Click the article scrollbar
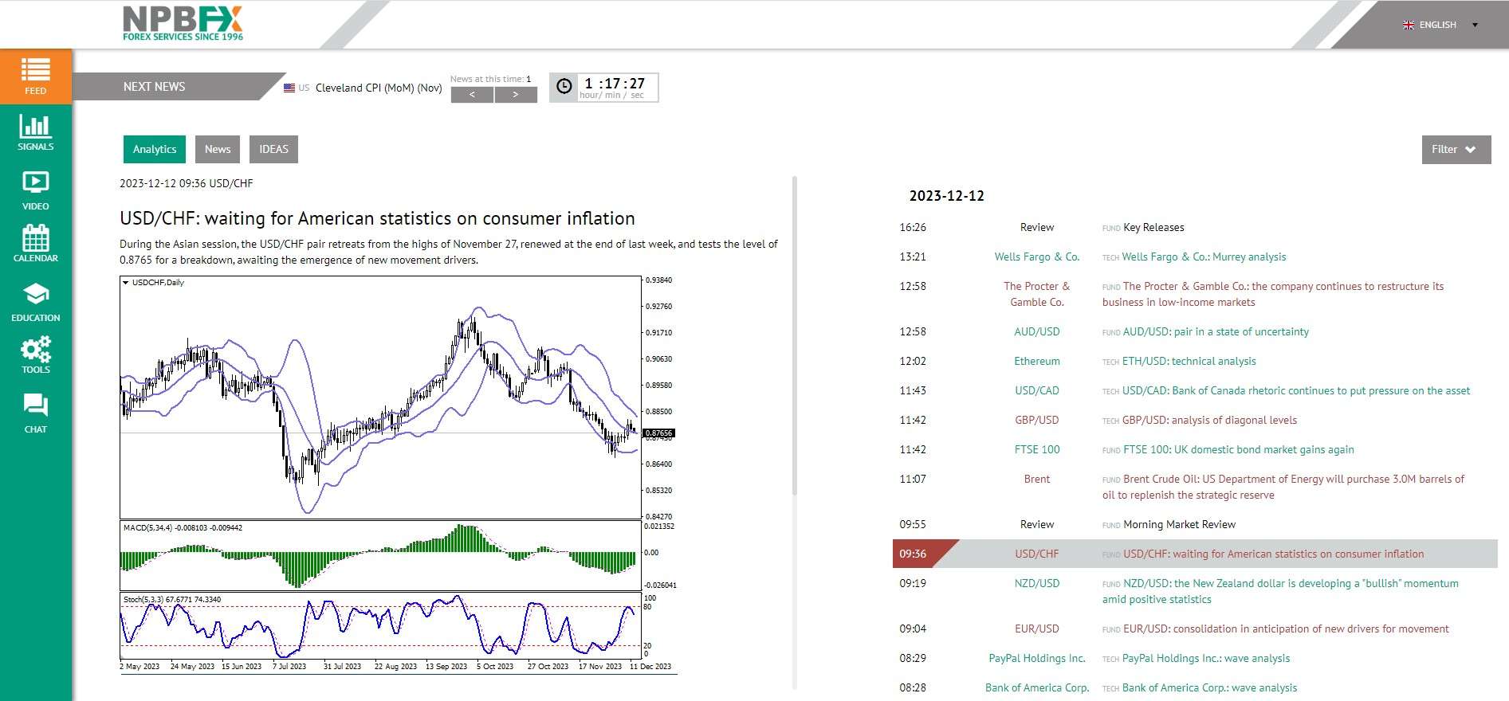The height and width of the screenshot is (701, 1509). (795, 335)
